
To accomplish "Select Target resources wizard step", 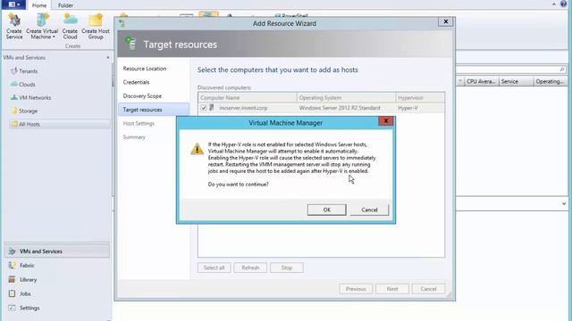I will pos(154,110).
